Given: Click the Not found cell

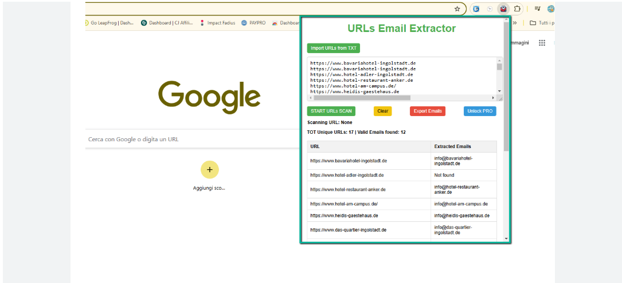Looking at the screenshot, I should (x=464, y=176).
